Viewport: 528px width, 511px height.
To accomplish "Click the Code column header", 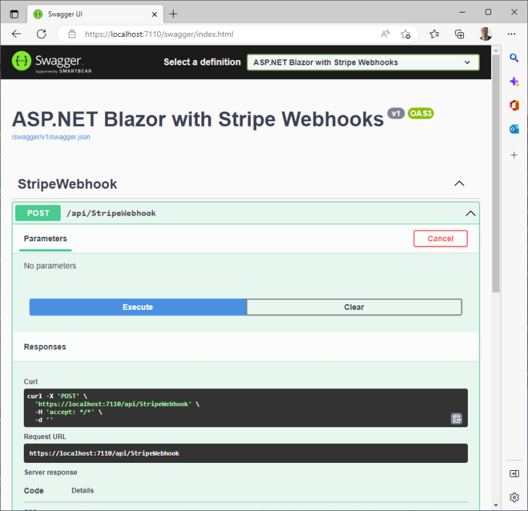I will coord(34,491).
